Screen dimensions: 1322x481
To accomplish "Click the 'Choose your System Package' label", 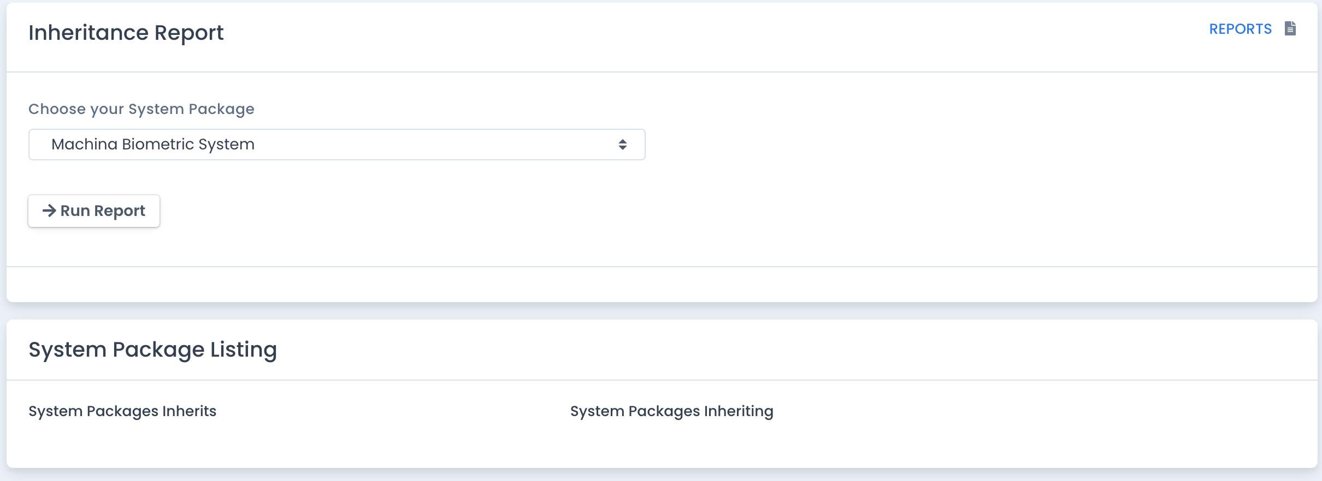I will (141, 109).
